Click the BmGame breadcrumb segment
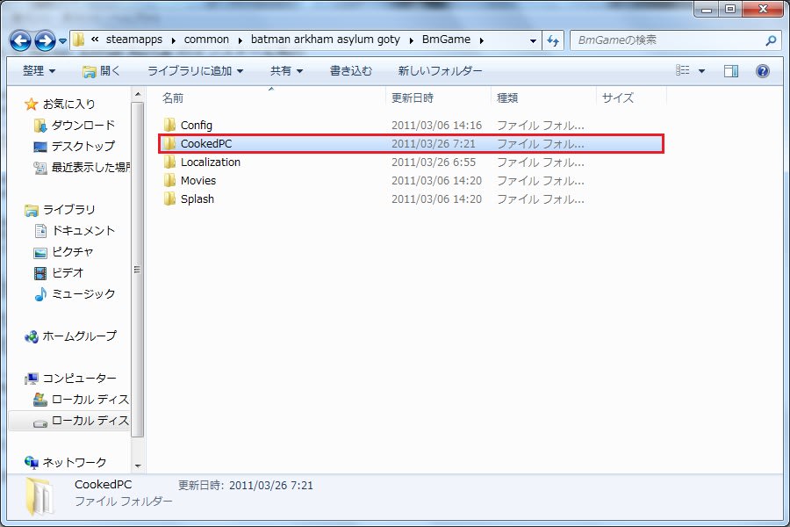This screenshot has width=790, height=527. click(x=447, y=40)
